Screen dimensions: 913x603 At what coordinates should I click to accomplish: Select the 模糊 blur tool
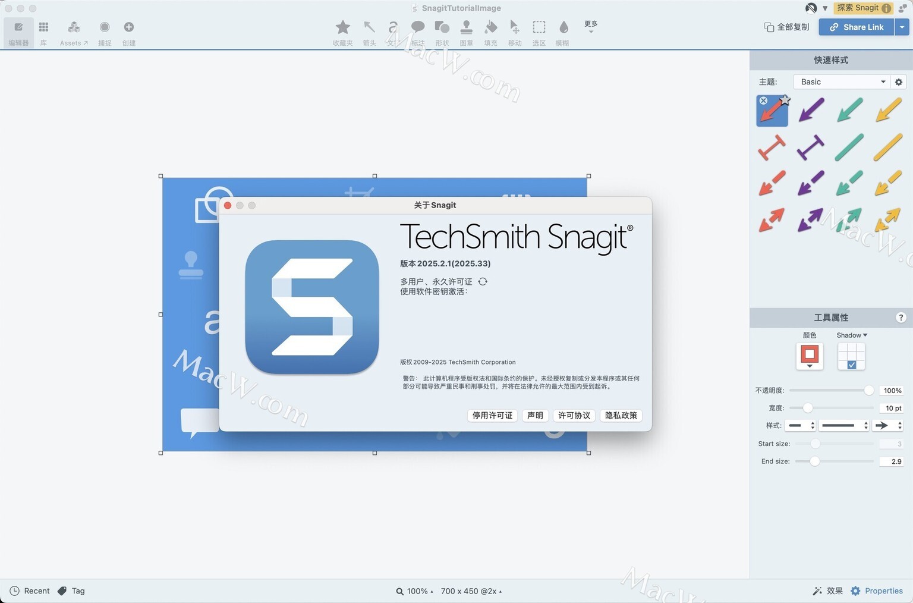tap(563, 32)
